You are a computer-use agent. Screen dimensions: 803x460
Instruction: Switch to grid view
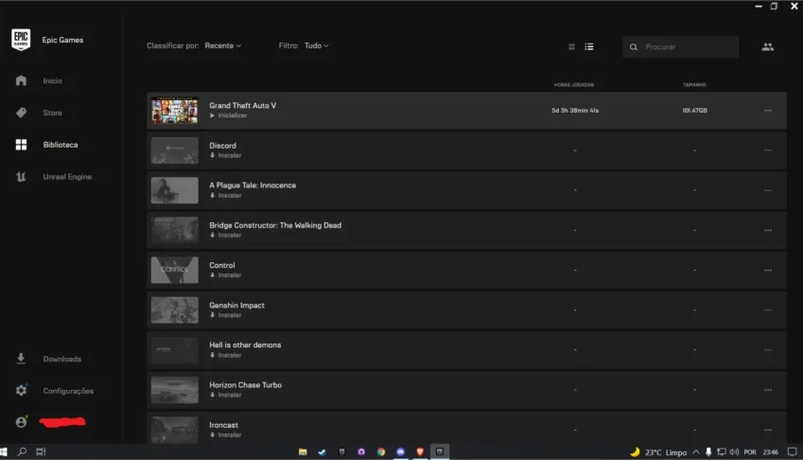point(571,46)
